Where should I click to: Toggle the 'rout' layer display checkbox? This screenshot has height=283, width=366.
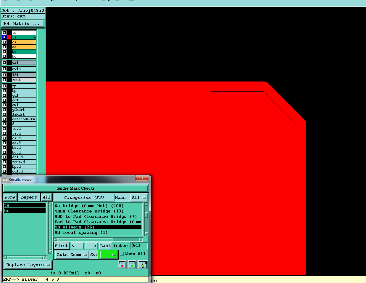[x=4, y=80]
